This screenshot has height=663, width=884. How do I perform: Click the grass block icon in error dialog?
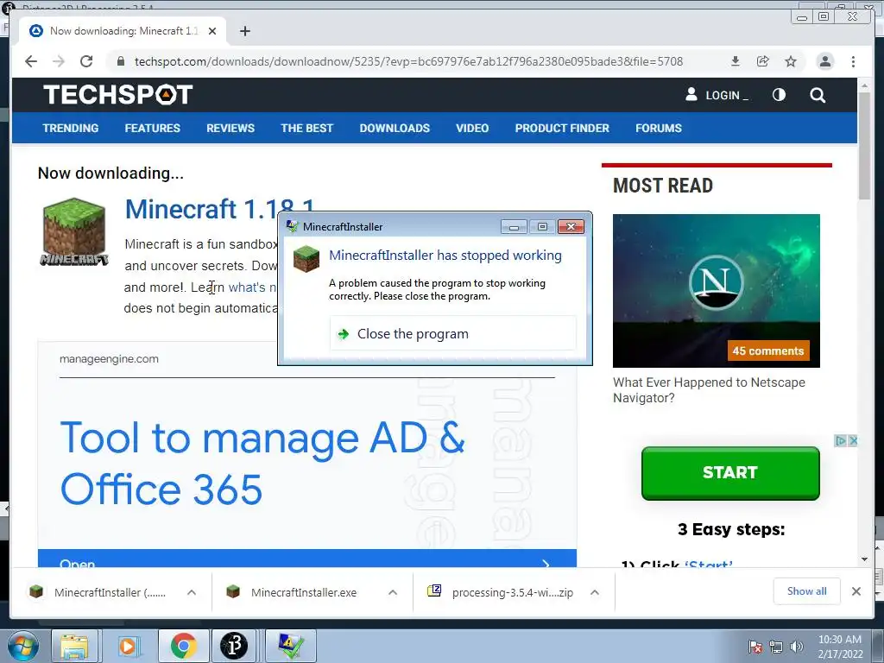tap(306, 259)
